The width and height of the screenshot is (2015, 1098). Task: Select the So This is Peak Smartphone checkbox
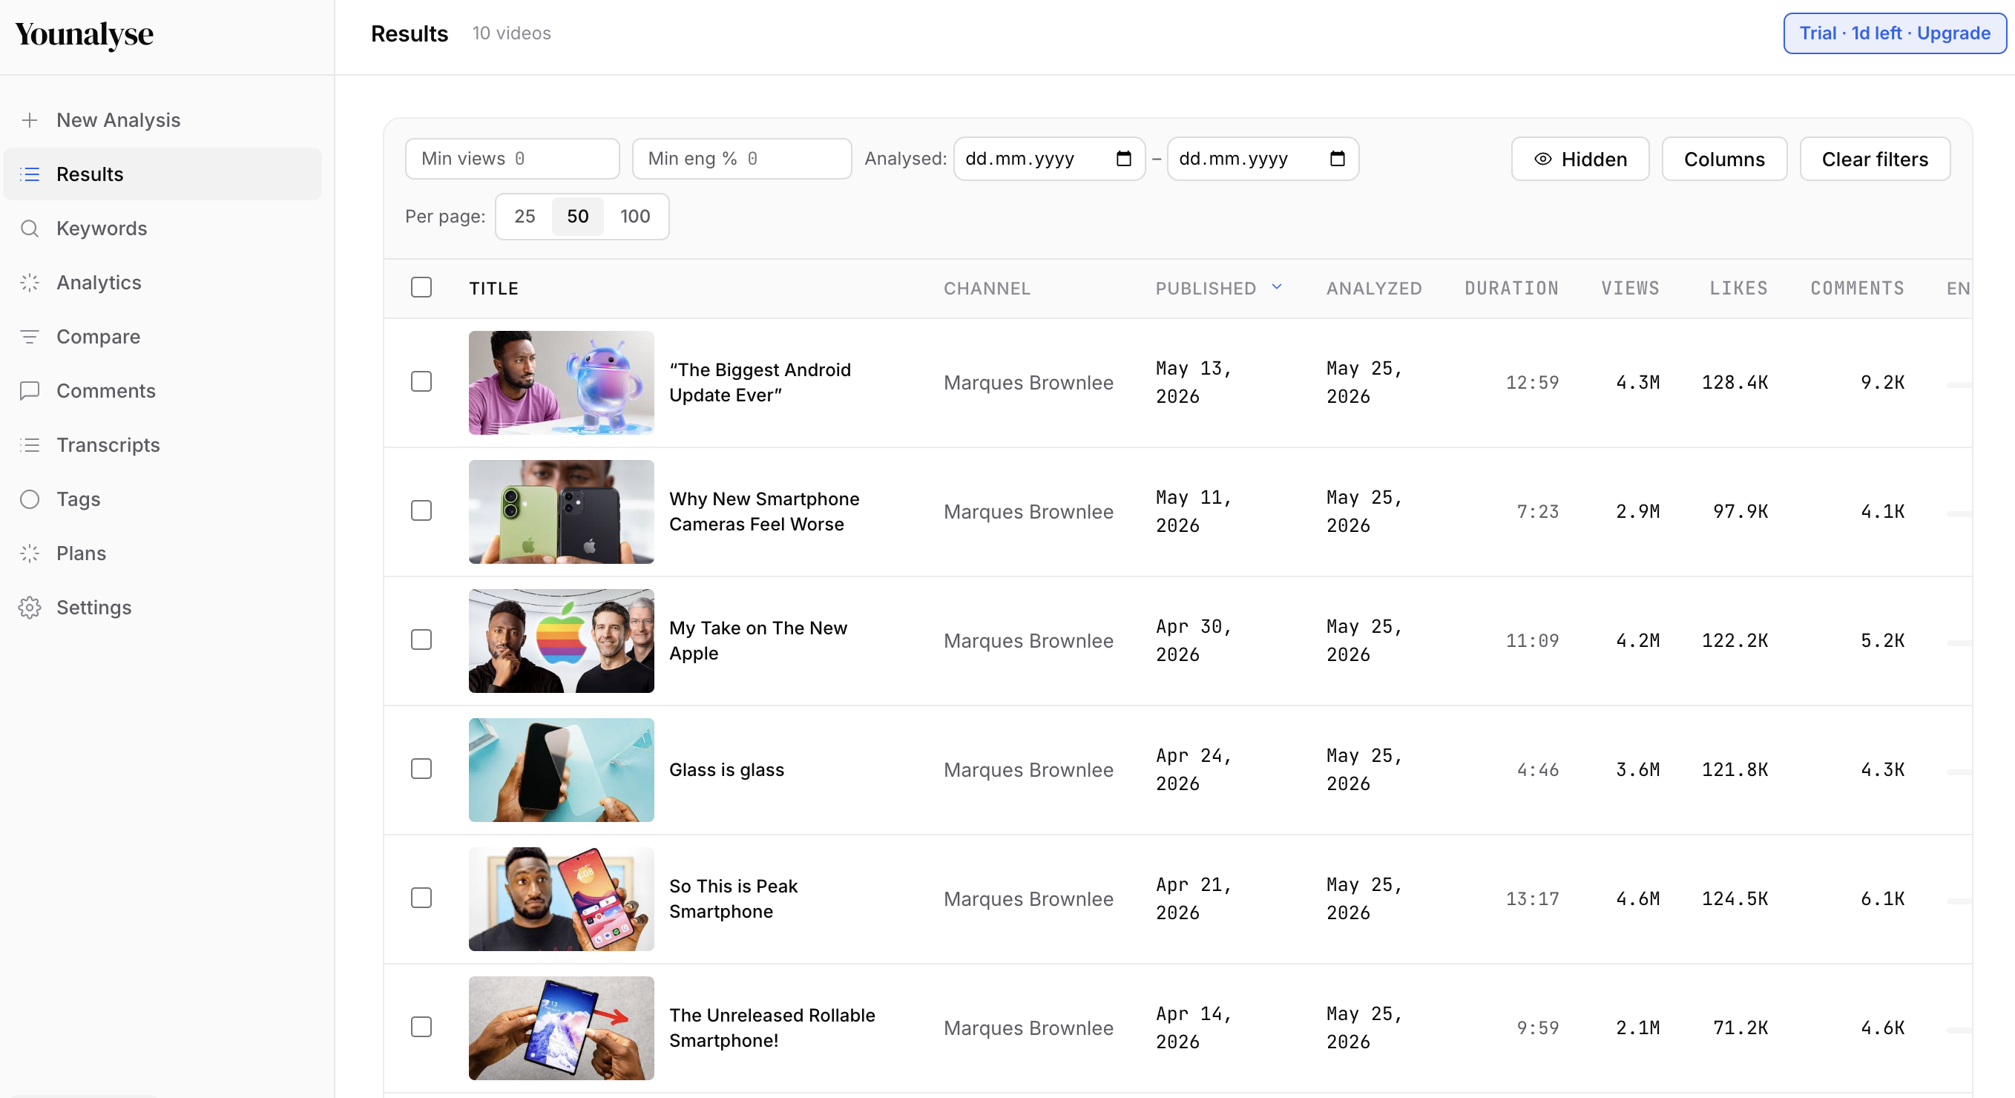[x=421, y=897]
